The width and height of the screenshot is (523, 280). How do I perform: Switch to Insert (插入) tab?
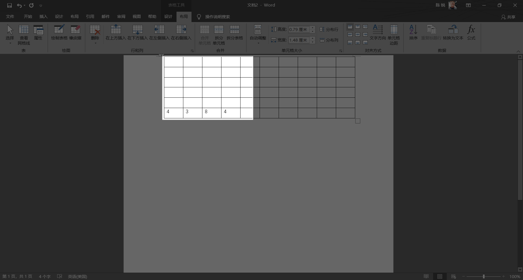click(x=43, y=17)
